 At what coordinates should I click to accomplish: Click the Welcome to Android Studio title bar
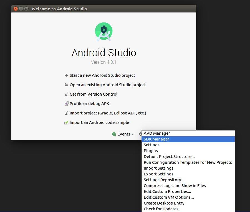(x=104, y=9)
